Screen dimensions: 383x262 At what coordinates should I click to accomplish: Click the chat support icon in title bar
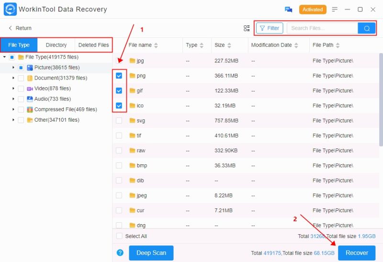click(x=288, y=10)
